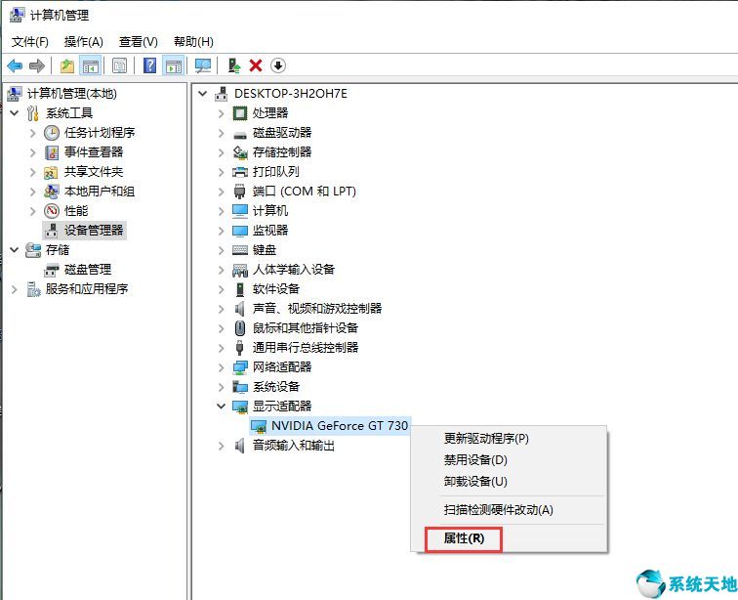Viewport: 738px width, 600px height.
Task: Click the 网络适配器 network icon
Action: pyautogui.click(x=240, y=367)
